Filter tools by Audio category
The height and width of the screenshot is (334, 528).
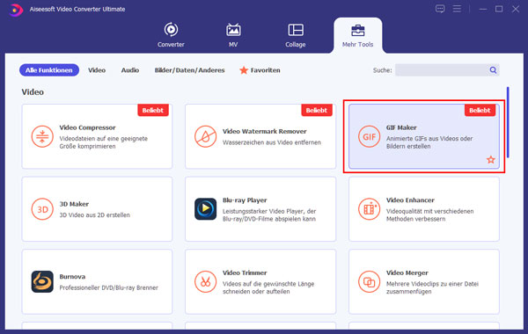click(x=130, y=70)
